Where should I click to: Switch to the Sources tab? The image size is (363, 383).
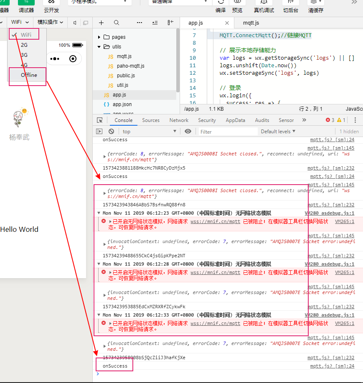click(151, 120)
